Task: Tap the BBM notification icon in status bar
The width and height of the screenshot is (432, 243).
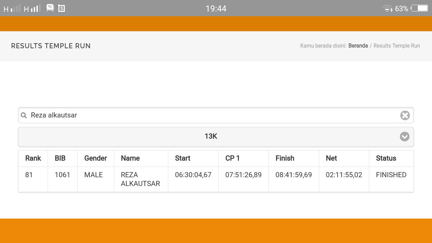Action: click(50, 8)
